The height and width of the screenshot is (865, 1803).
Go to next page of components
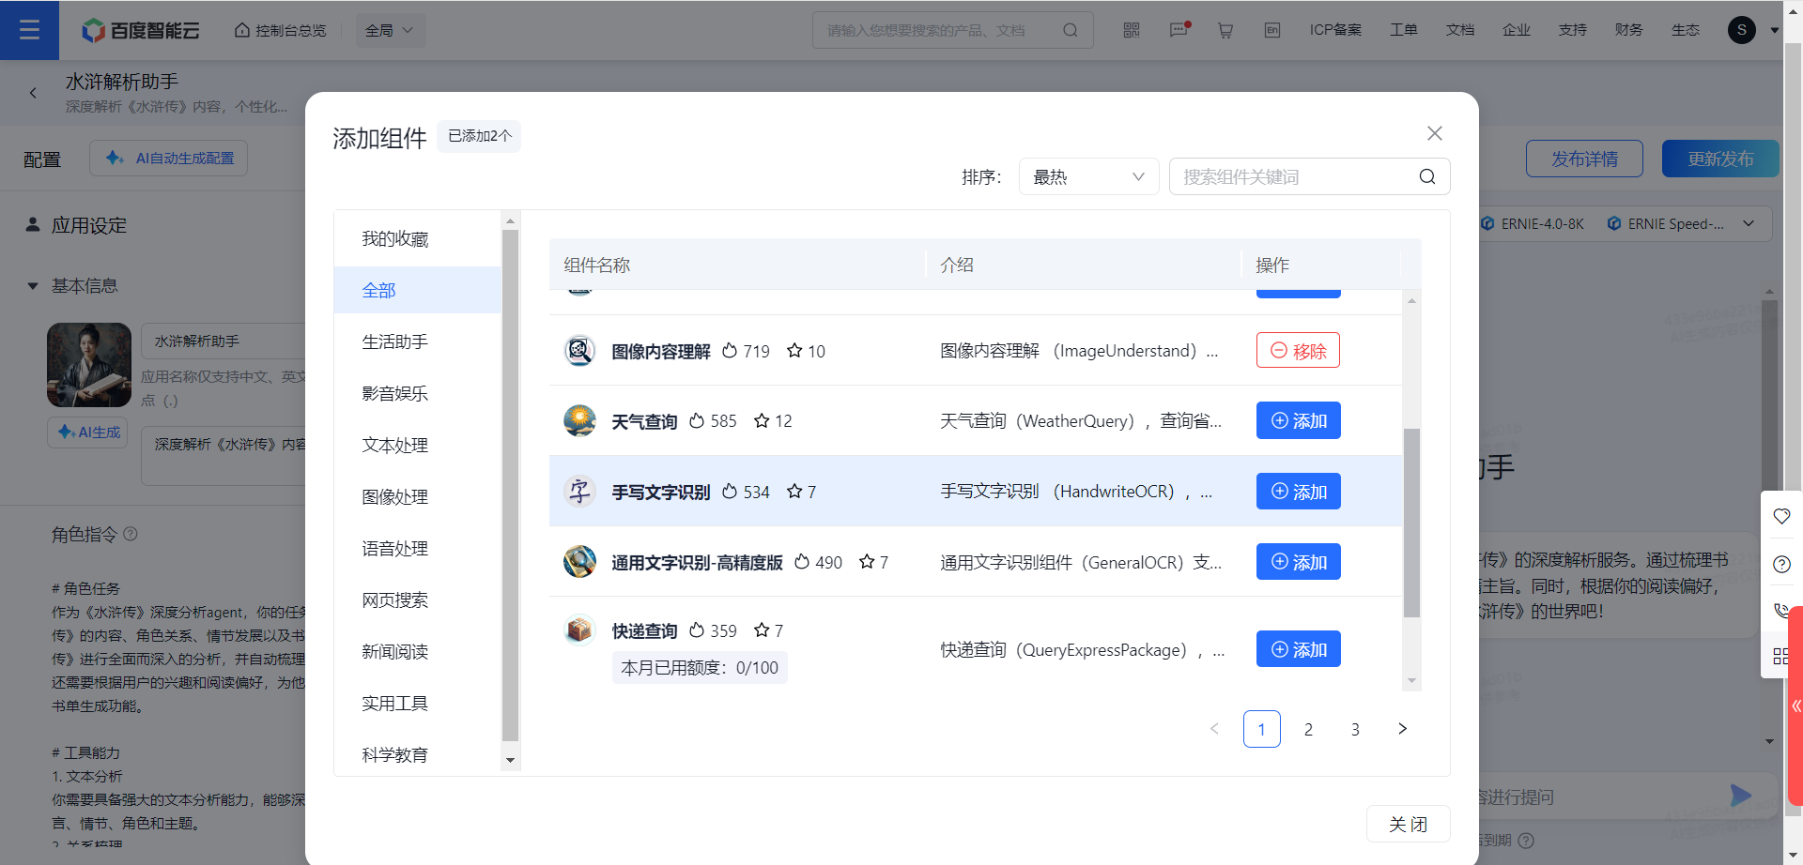pyautogui.click(x=1402, y=729)
